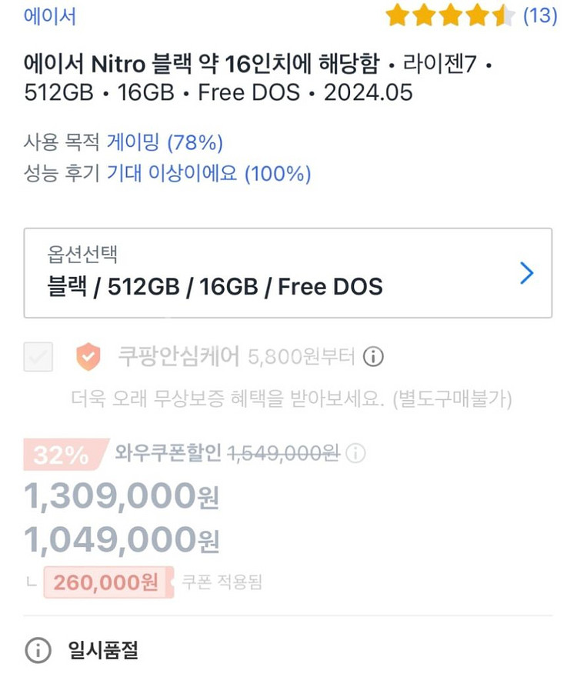Click the 와우쿠폰할인 label
The image size is (577, 677).
[168, 455]
